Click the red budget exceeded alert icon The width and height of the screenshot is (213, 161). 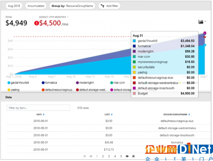click(x=37, y=23)
